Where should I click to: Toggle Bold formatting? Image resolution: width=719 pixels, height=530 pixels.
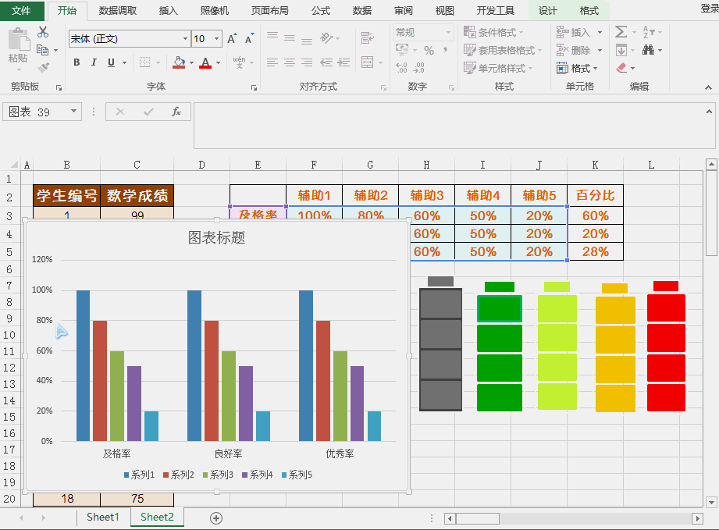click(x=77, y=62)
